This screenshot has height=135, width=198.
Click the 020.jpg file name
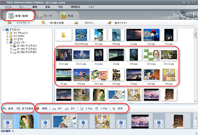click(x=134, y=64)
